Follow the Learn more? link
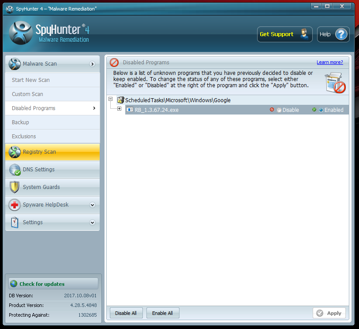This screenshot has width=359, height=329. [330, 62]
